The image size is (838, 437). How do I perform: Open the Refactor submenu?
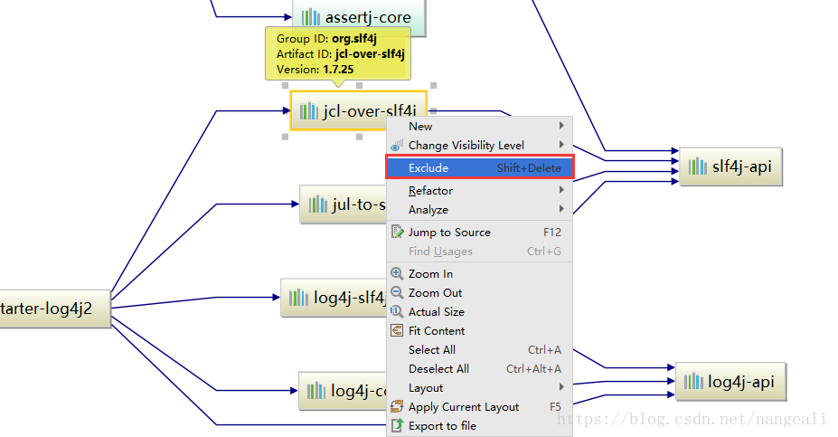tap(479, 190)
